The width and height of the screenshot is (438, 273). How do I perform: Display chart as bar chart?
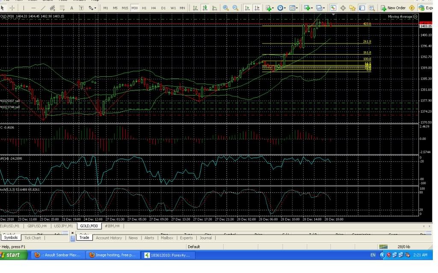click(x=195, y=8)
